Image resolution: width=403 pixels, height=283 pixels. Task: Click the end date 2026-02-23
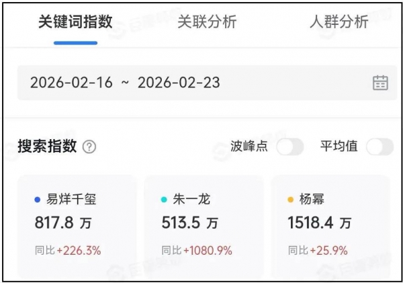[x=179, y=83]
